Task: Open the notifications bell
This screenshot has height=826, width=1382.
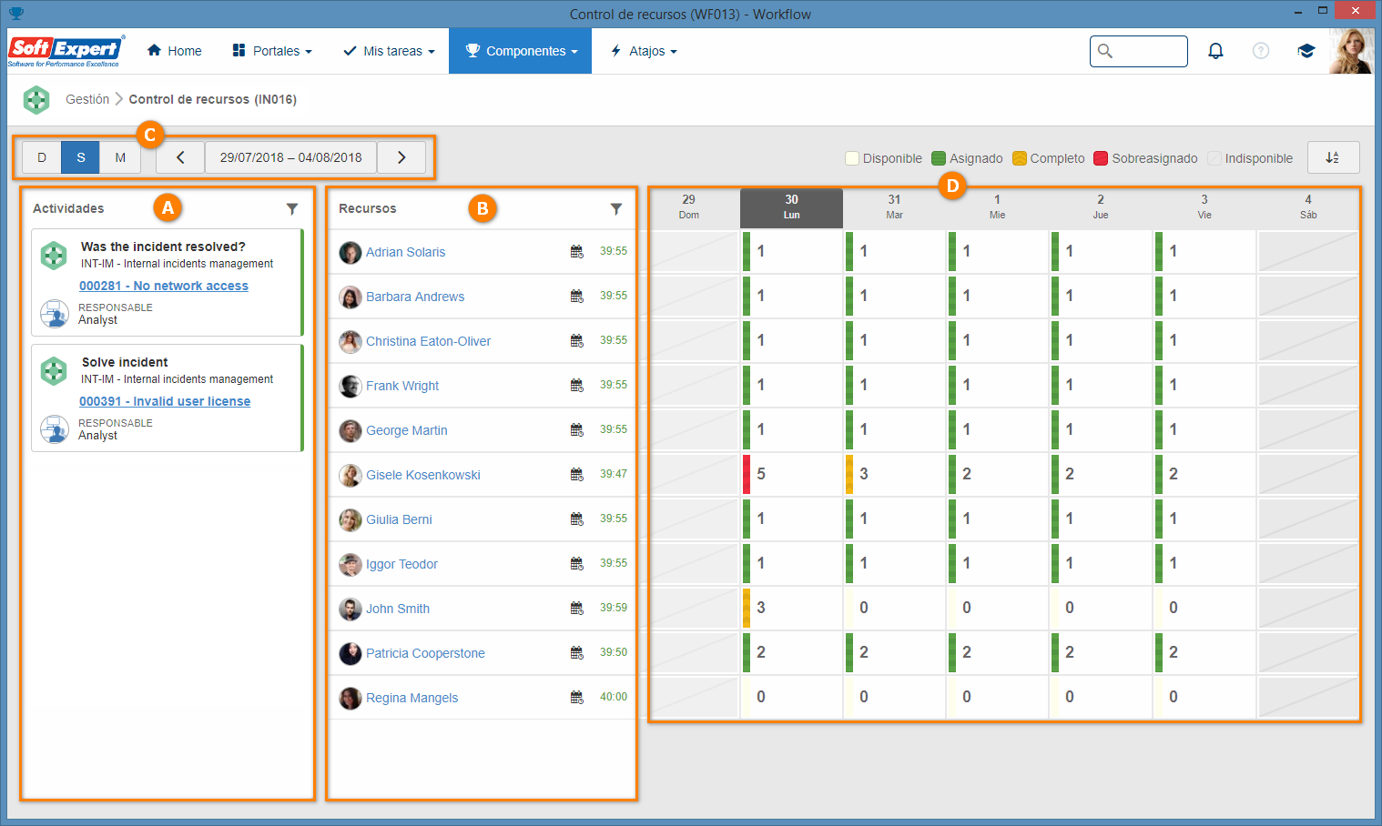Action: coord(1215,51)
